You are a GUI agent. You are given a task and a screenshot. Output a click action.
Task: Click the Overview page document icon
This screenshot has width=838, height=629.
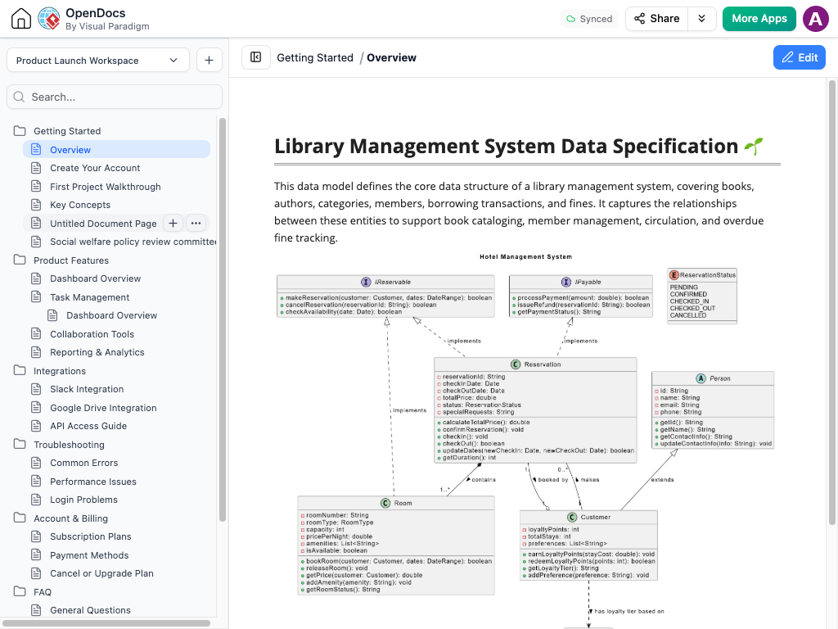coord(36,149)
